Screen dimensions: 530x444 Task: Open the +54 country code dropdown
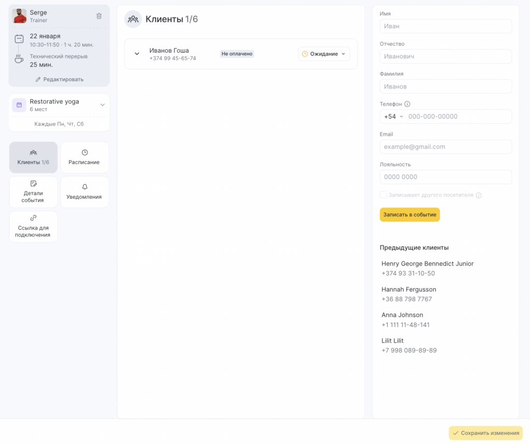click(393, 116)
